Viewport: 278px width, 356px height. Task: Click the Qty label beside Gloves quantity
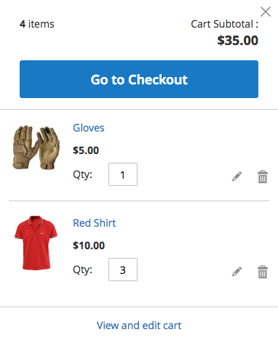pyautogui.click(x=82, y=174)
